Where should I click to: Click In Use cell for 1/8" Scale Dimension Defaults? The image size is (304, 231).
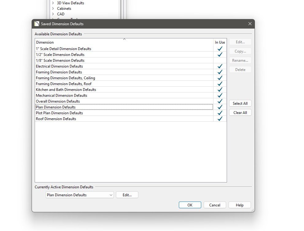click(x=220, y=61)
